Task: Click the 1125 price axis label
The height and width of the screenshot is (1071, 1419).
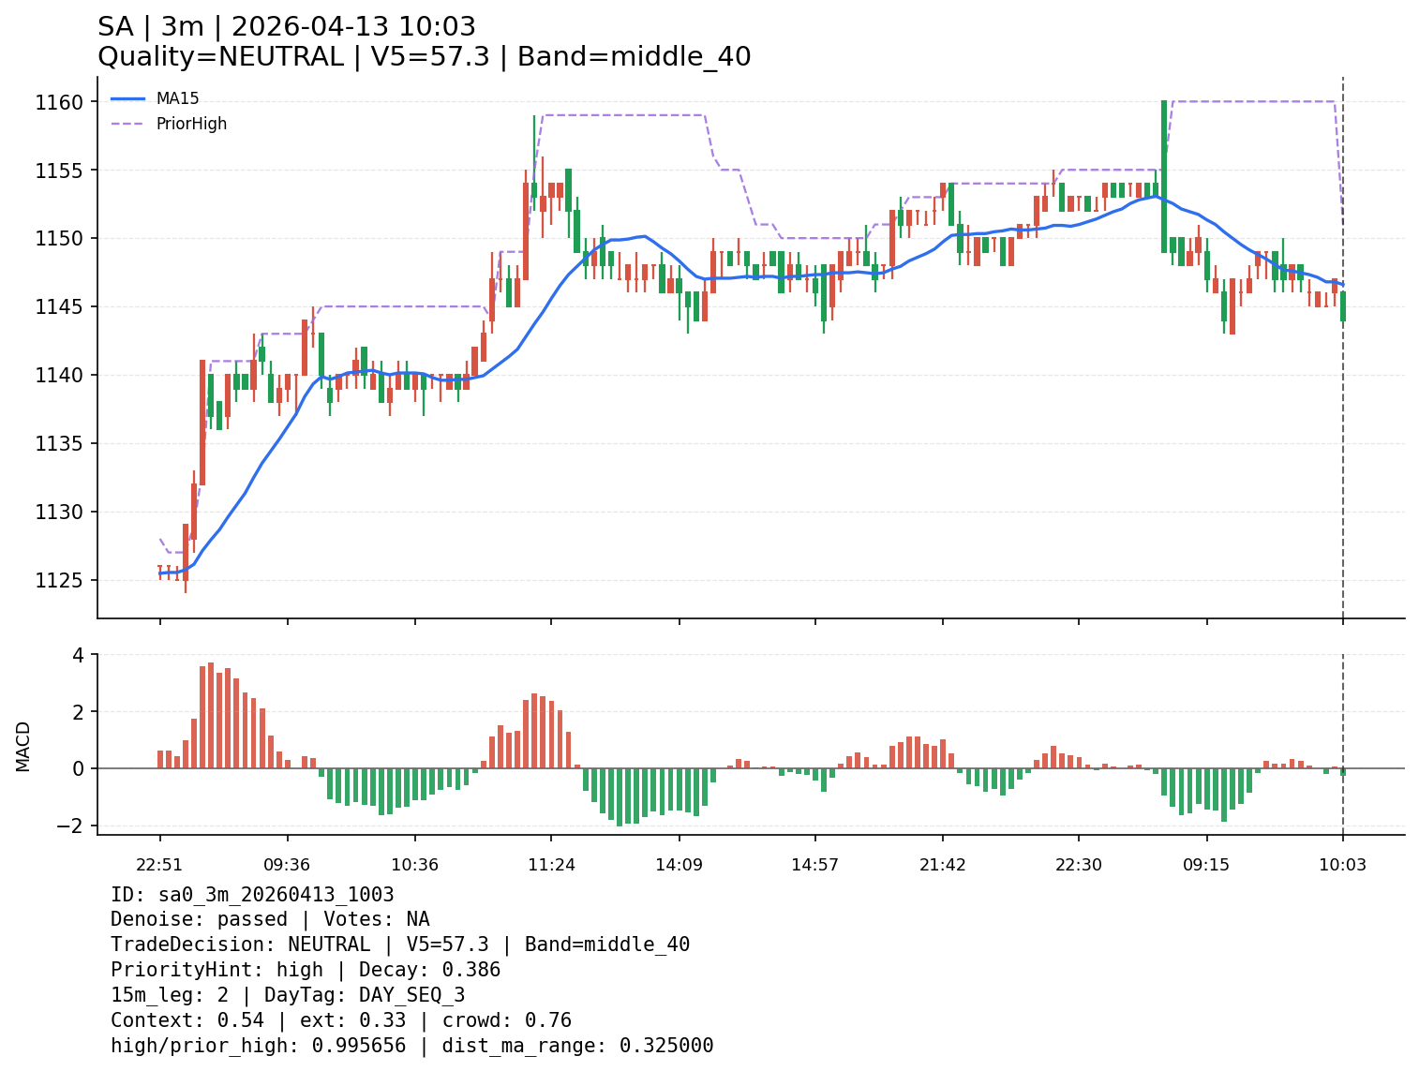Action: pos(59,580)
